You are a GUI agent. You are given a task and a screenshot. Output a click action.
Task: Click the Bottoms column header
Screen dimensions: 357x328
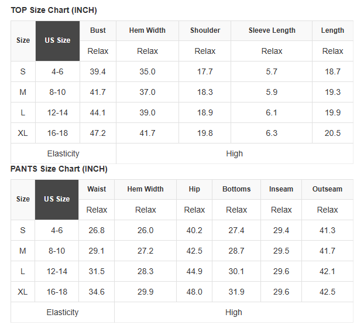click(236, 189)
